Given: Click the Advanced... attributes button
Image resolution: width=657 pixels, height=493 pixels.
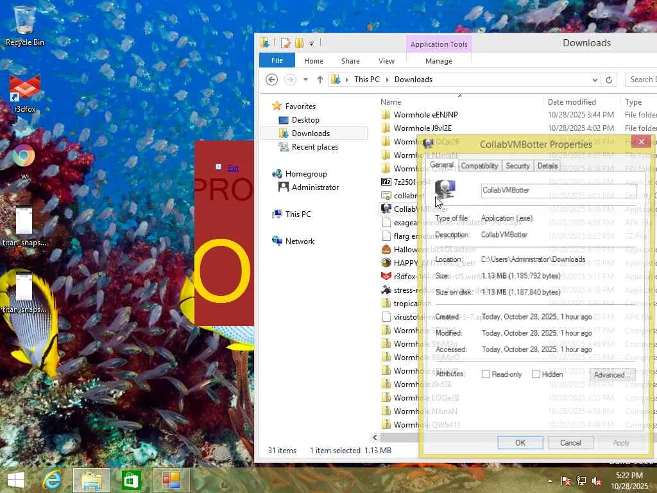Looking at the screenshot, I should coord(612,375).
